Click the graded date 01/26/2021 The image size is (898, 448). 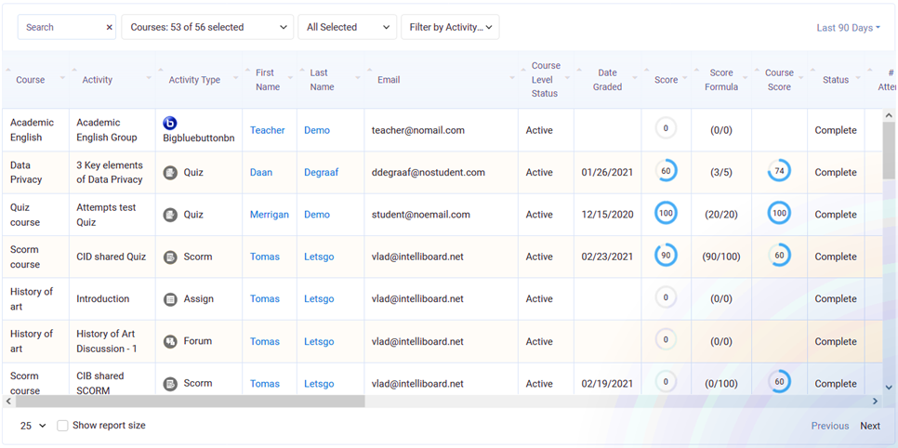607,173
